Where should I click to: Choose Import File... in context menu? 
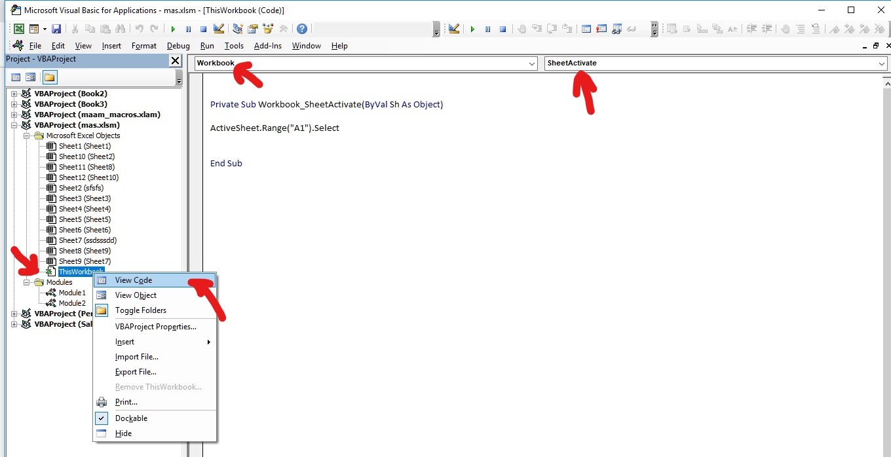tap(155, 357)
